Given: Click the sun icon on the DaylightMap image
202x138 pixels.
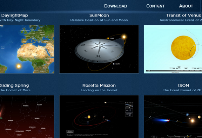Looking at the screenshot, I should [x=19, y=66].
